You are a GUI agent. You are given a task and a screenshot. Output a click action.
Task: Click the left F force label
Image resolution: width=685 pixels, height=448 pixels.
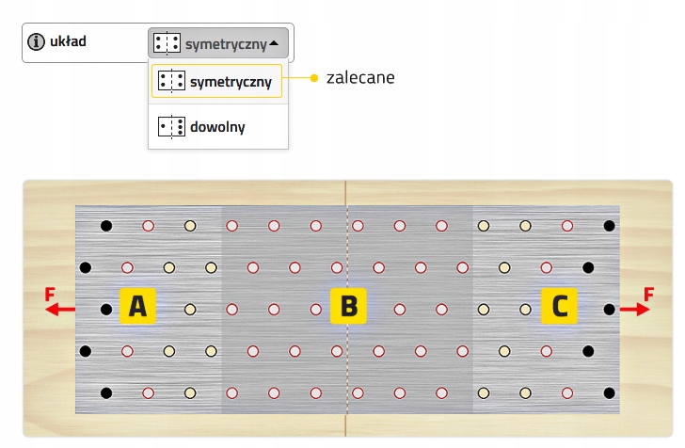pyautogui.click(x=50, y=295)
